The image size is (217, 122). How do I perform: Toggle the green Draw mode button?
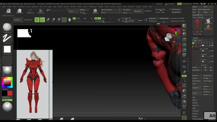pos(42,20)
